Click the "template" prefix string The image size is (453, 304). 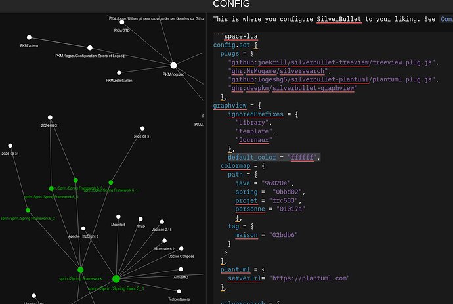tap(253, 131)
